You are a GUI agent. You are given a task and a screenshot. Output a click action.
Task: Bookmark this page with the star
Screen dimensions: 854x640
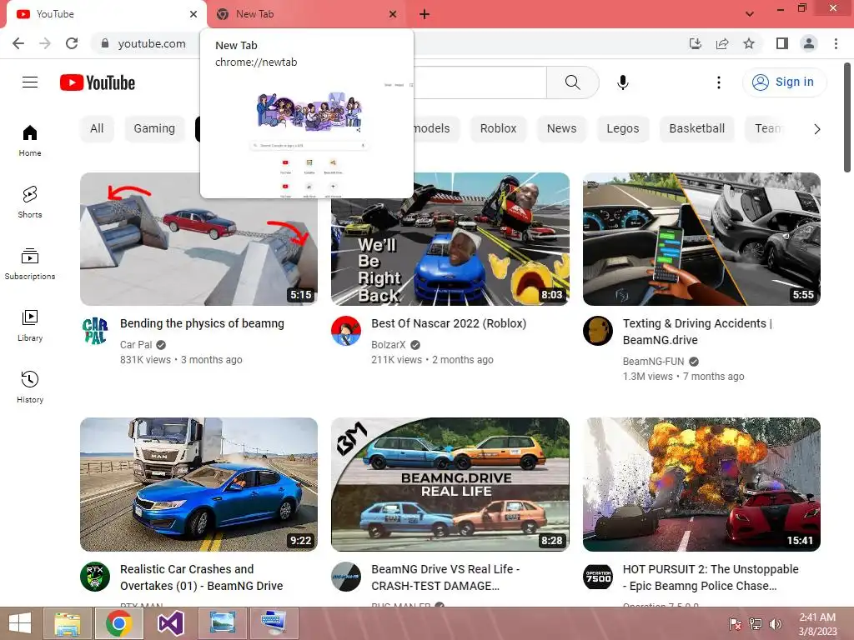(x=749, y=43)
